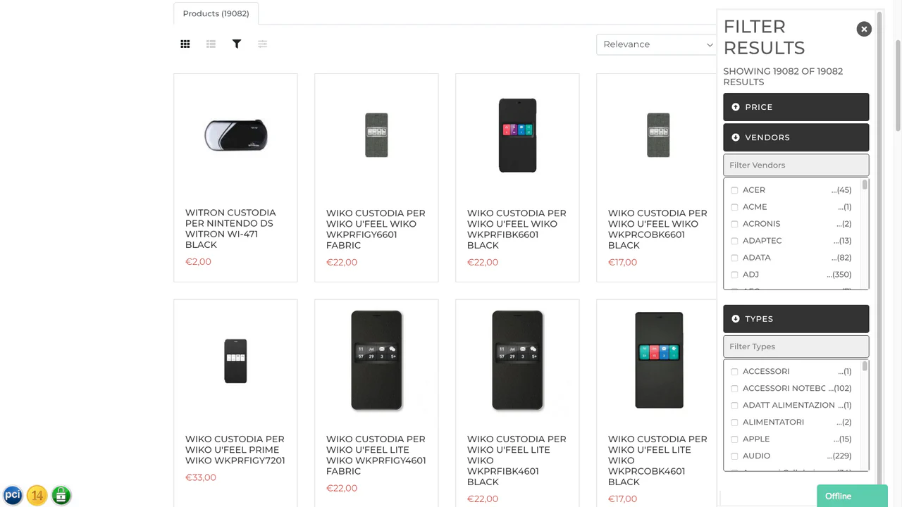Screen dimensions: 902x507
Task: Close the Filter Results panel
Action: tap(864, 29)
